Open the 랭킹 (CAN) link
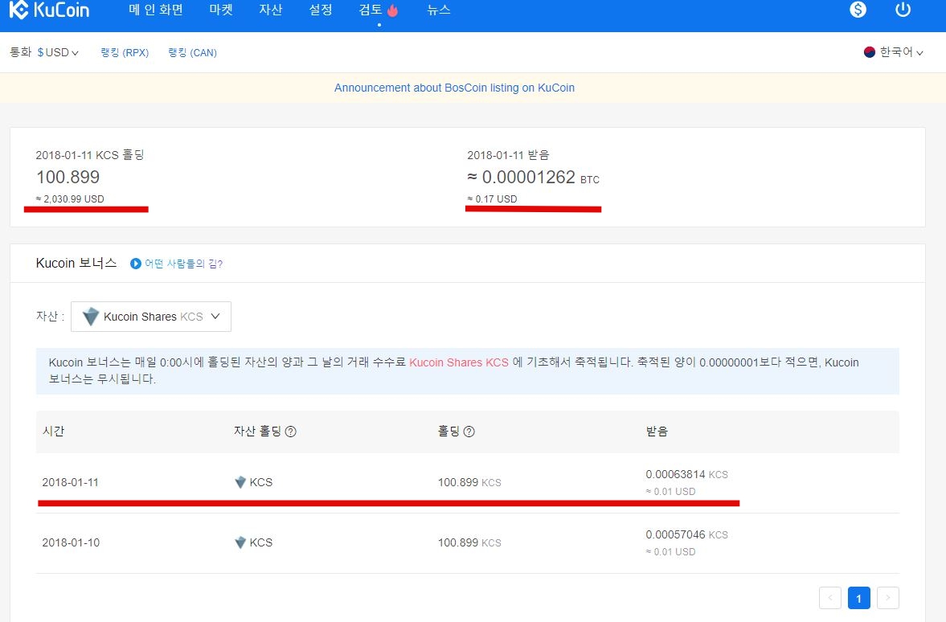 point(192,52)
